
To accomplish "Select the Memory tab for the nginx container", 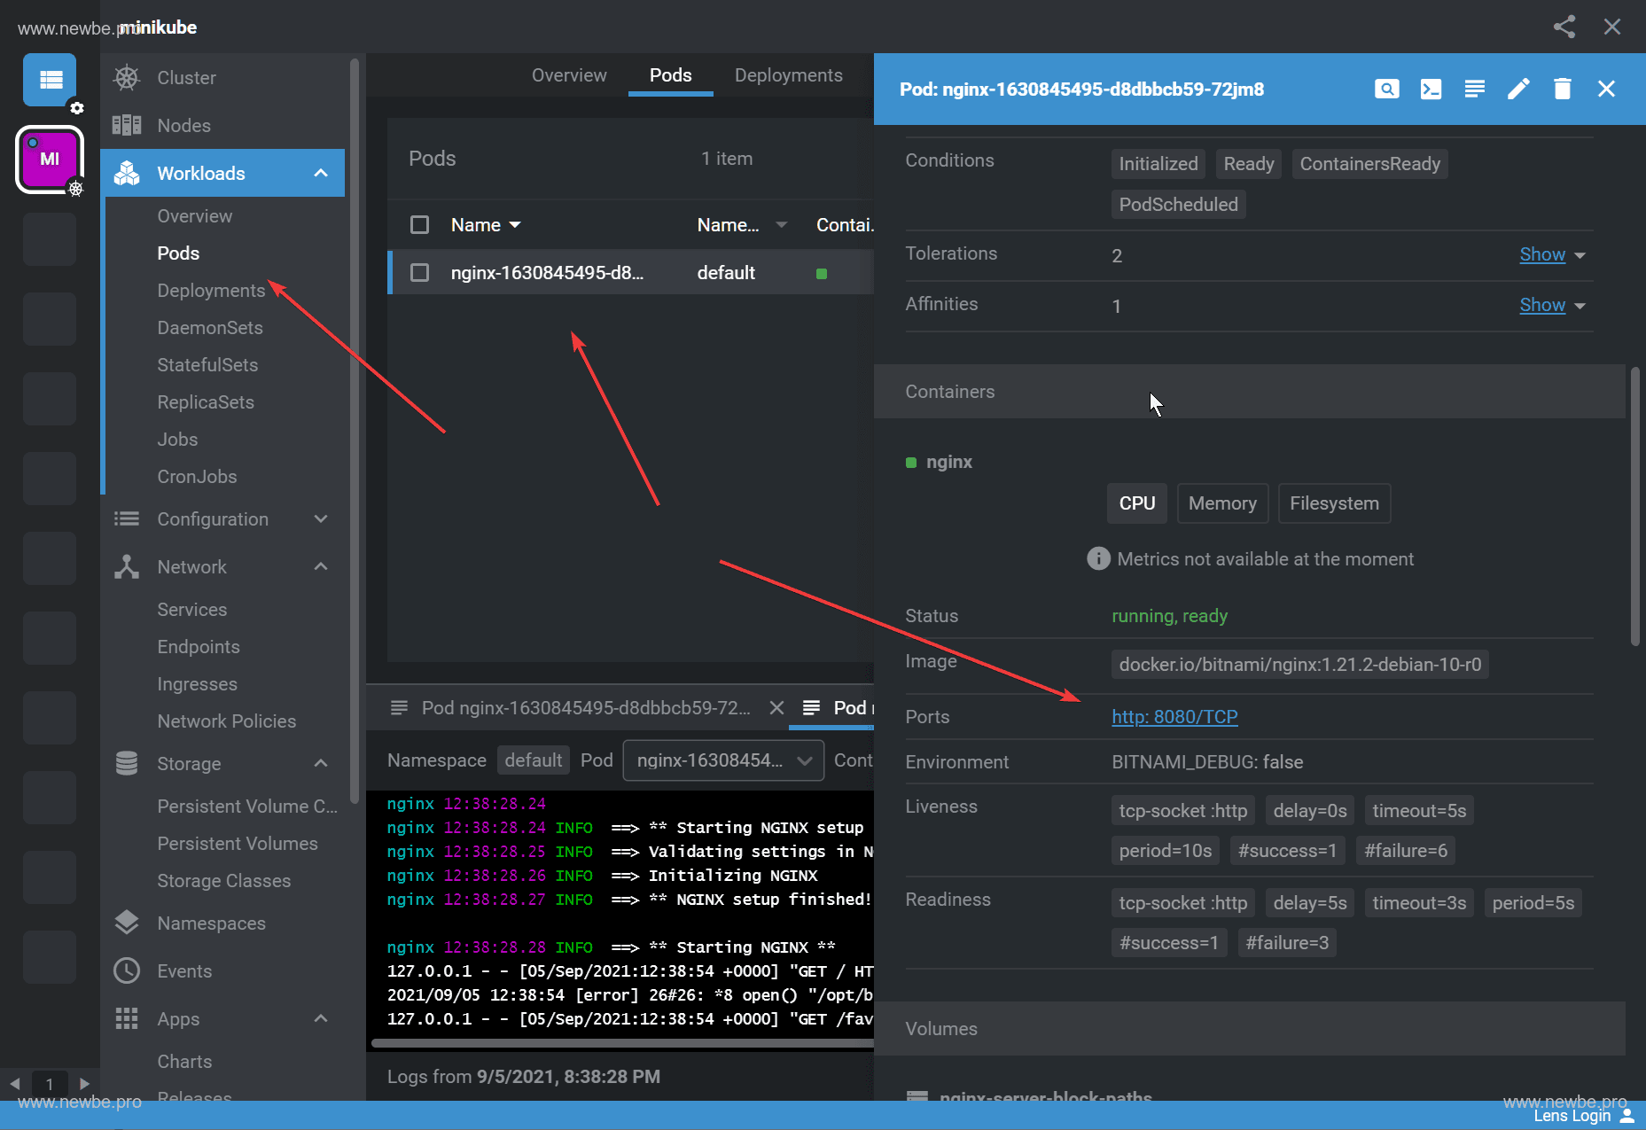I will tap(1222, 503).
